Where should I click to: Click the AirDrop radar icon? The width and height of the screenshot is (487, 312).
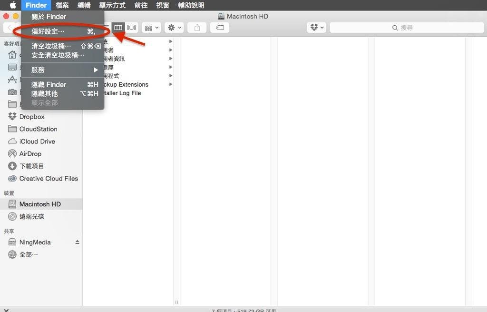click(12, 154)
